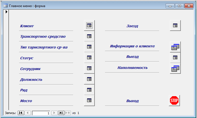This screenshot has width=197, height=118.
Task: Open the Выезд form button
Action: tap(175, 58)
